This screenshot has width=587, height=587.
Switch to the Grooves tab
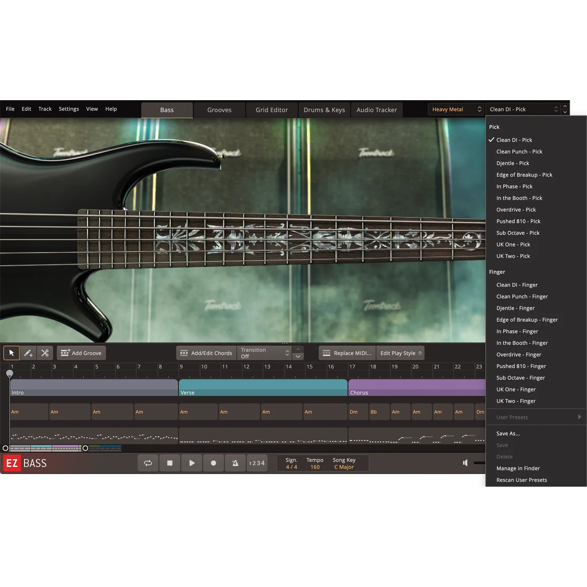click(219, 110)
